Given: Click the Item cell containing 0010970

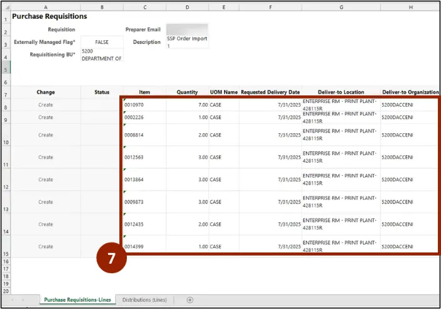Looking at the screenshot, I should click(144, 105).
